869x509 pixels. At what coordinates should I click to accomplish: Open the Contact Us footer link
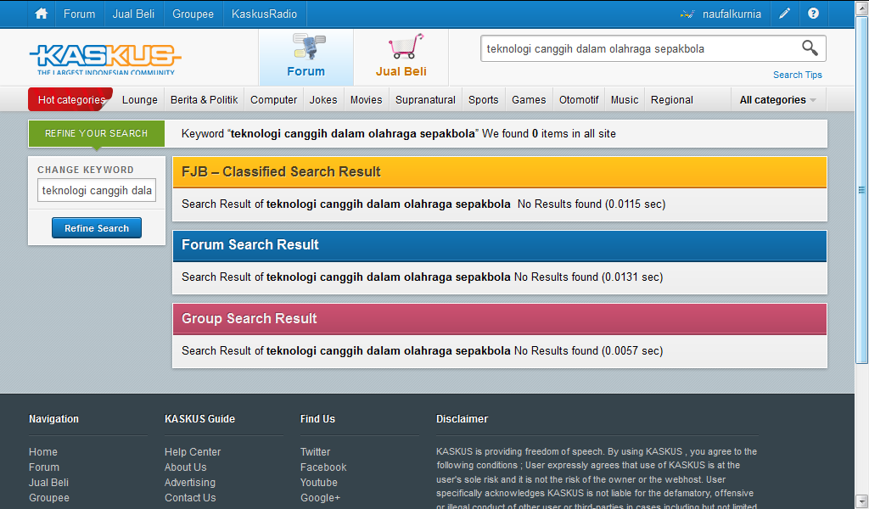[190, 498]
